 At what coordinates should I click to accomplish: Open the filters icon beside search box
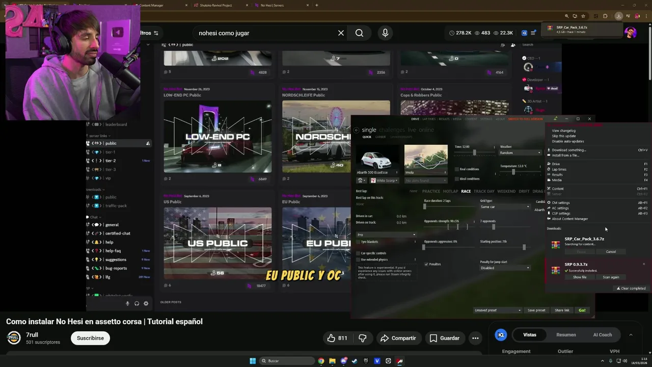(156, 33)
